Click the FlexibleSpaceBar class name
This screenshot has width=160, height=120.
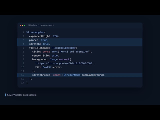point(64,48)
